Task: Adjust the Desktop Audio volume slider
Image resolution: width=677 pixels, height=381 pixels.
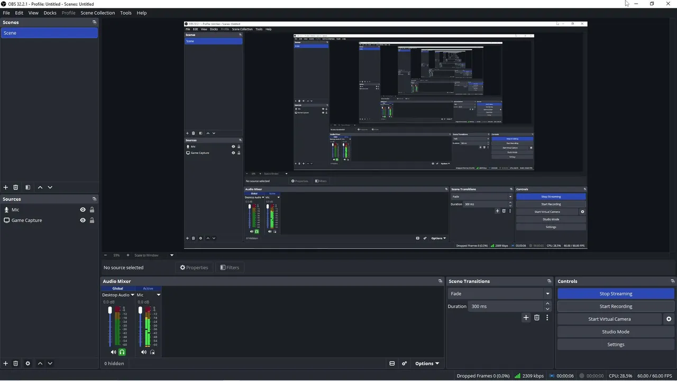Action: 110,311
